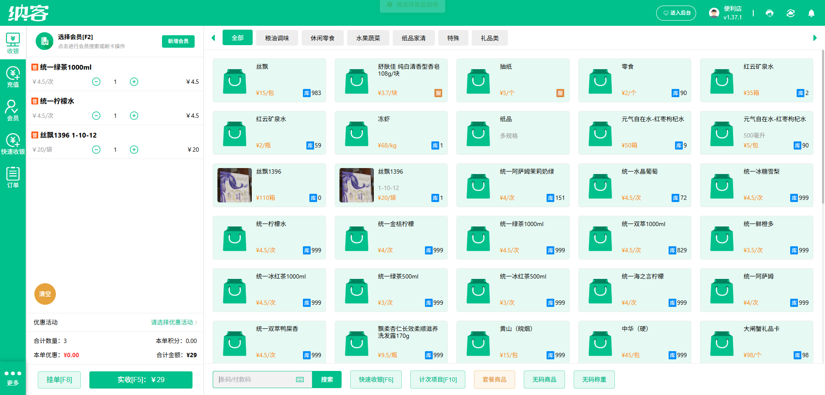Decrease quantity of 统一柠檬水 in cart

click(x=96, y=116)
